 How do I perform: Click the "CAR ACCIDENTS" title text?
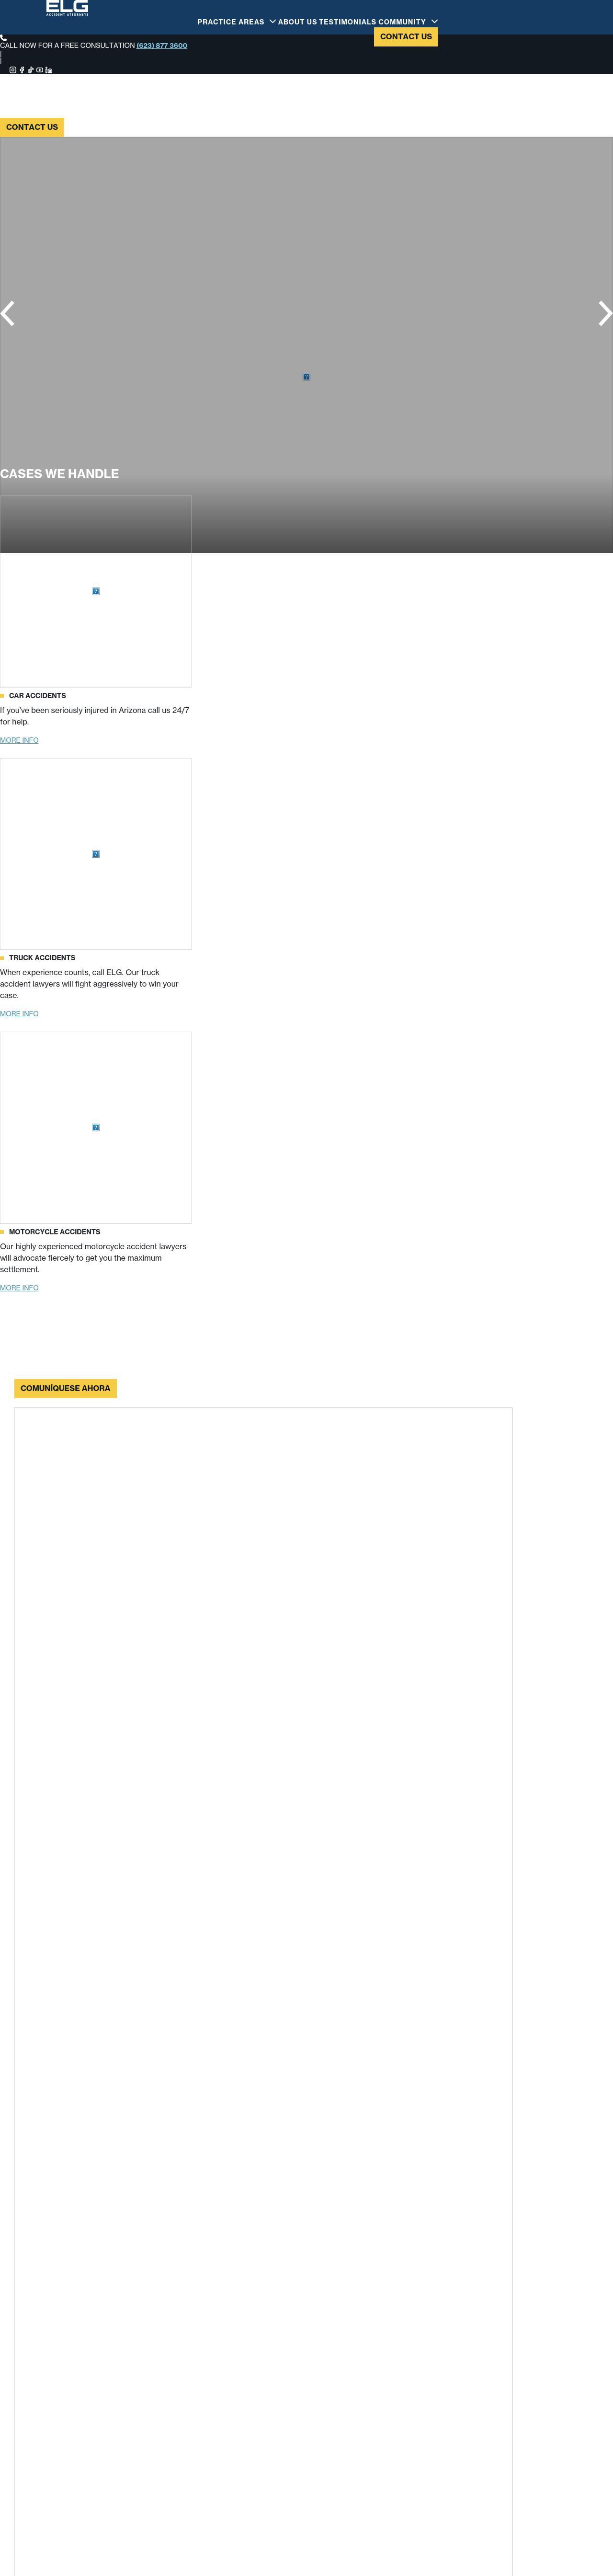[37, 696]
